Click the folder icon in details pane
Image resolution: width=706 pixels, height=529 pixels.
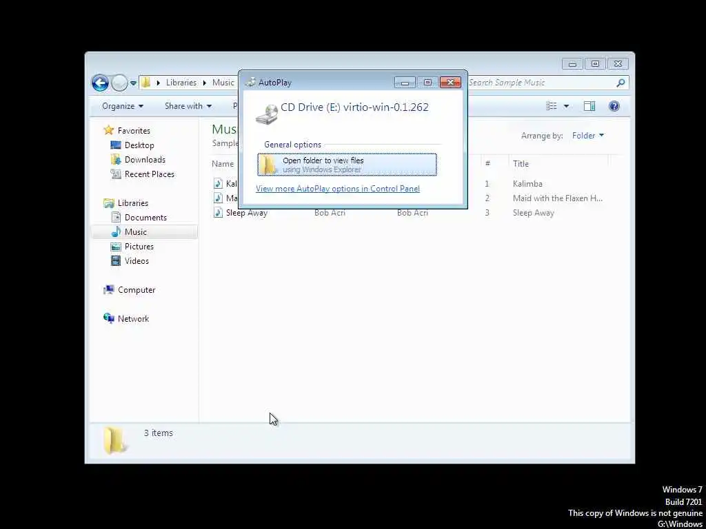[115, 439]
